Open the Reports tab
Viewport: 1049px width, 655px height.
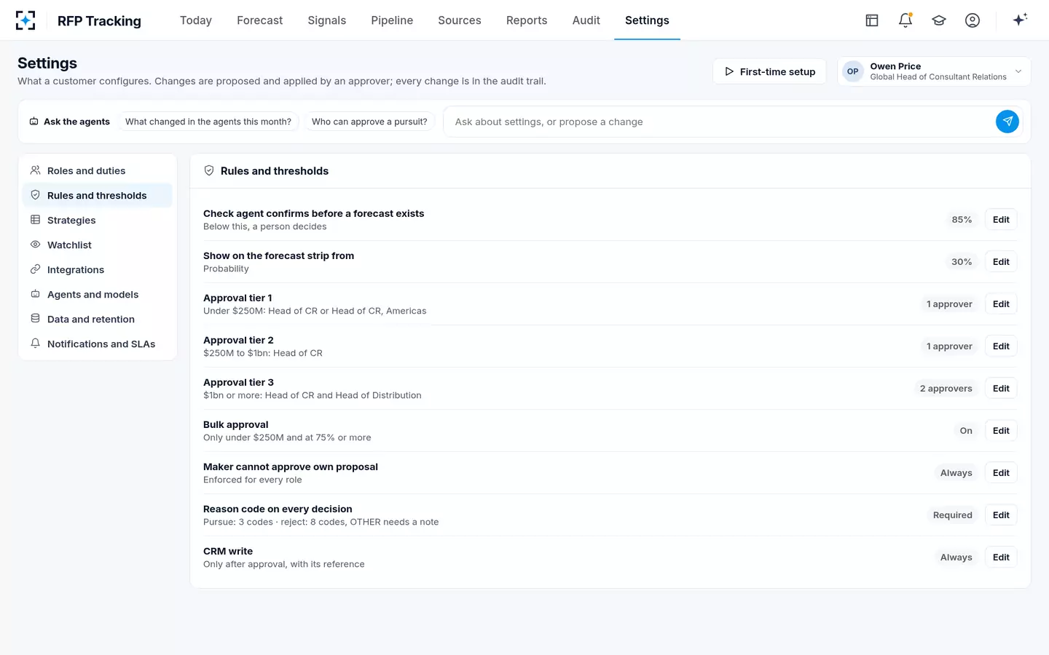tap(527, 20)
